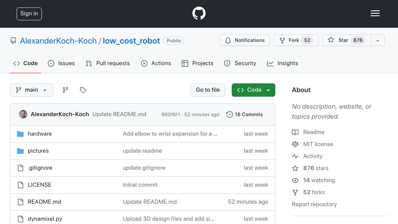The height and width of the screenshot is (224, 398).
Task: Click the MIT license scale icon
Action: (x=295, y=144)
